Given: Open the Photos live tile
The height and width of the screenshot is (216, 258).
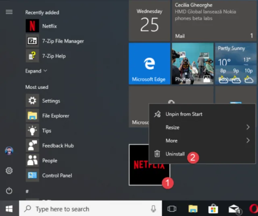Looking at the screenshot, I should tap(193, 64).
